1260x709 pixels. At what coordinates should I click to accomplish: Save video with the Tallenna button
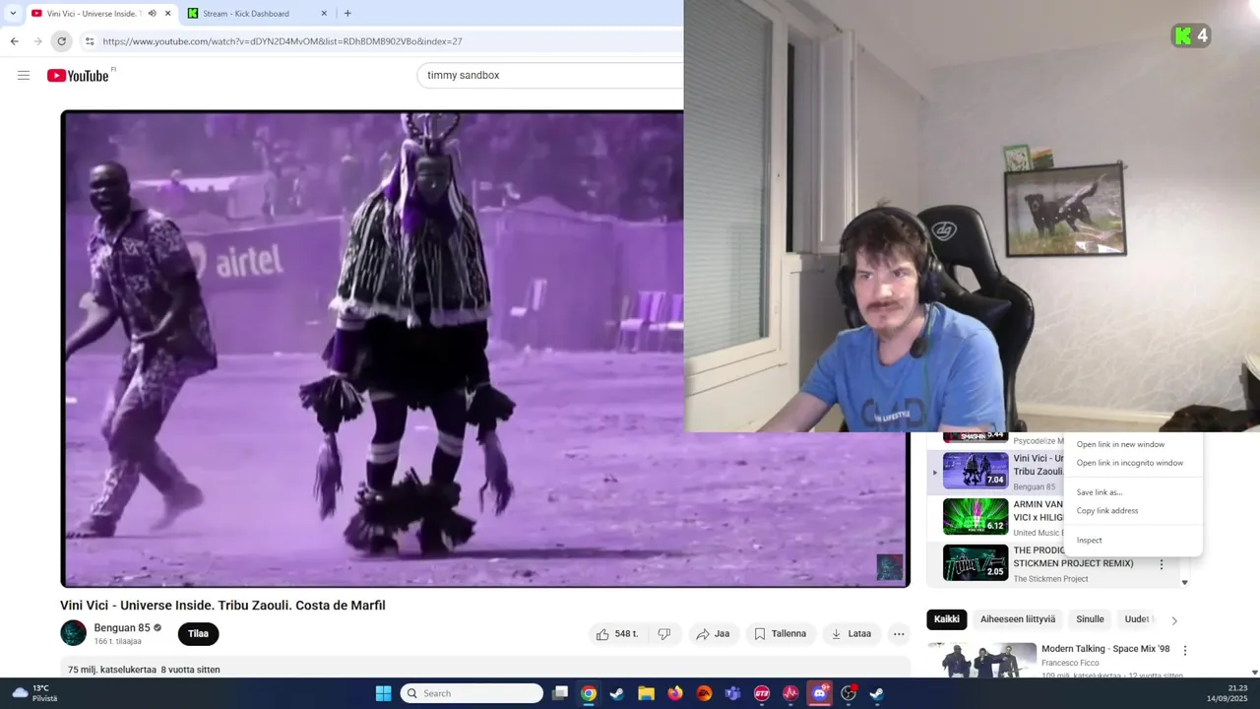pyautogui.click(x=781, y=634)
